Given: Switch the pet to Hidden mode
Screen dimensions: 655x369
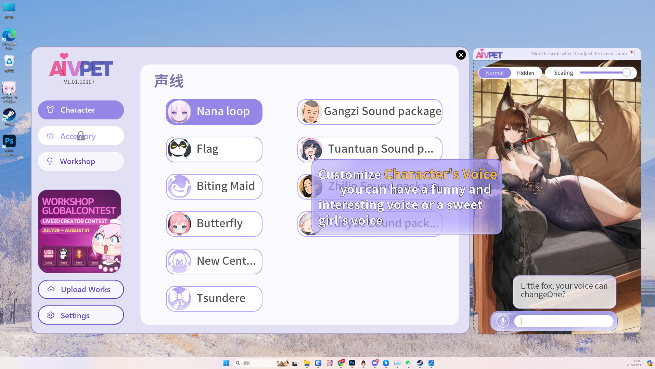Looking at the screenshot, I should tap(525, 73).
